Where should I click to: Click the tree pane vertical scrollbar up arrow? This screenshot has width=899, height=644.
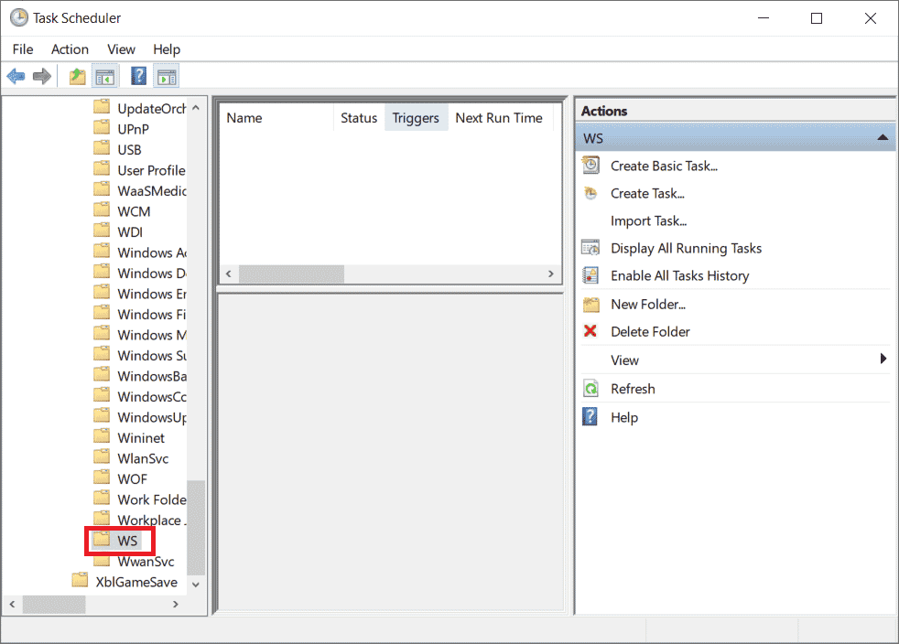coord(196,108)
